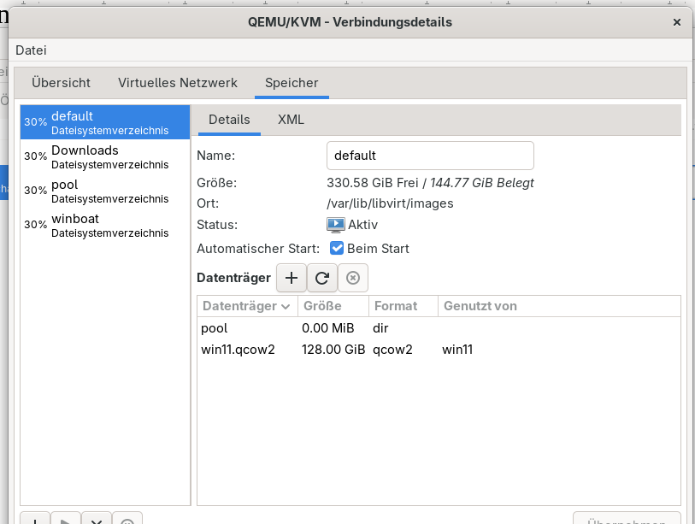Viewport: 695px width, 524px height.
Task: Refresh the volume list
Action: tap(322, 278)
